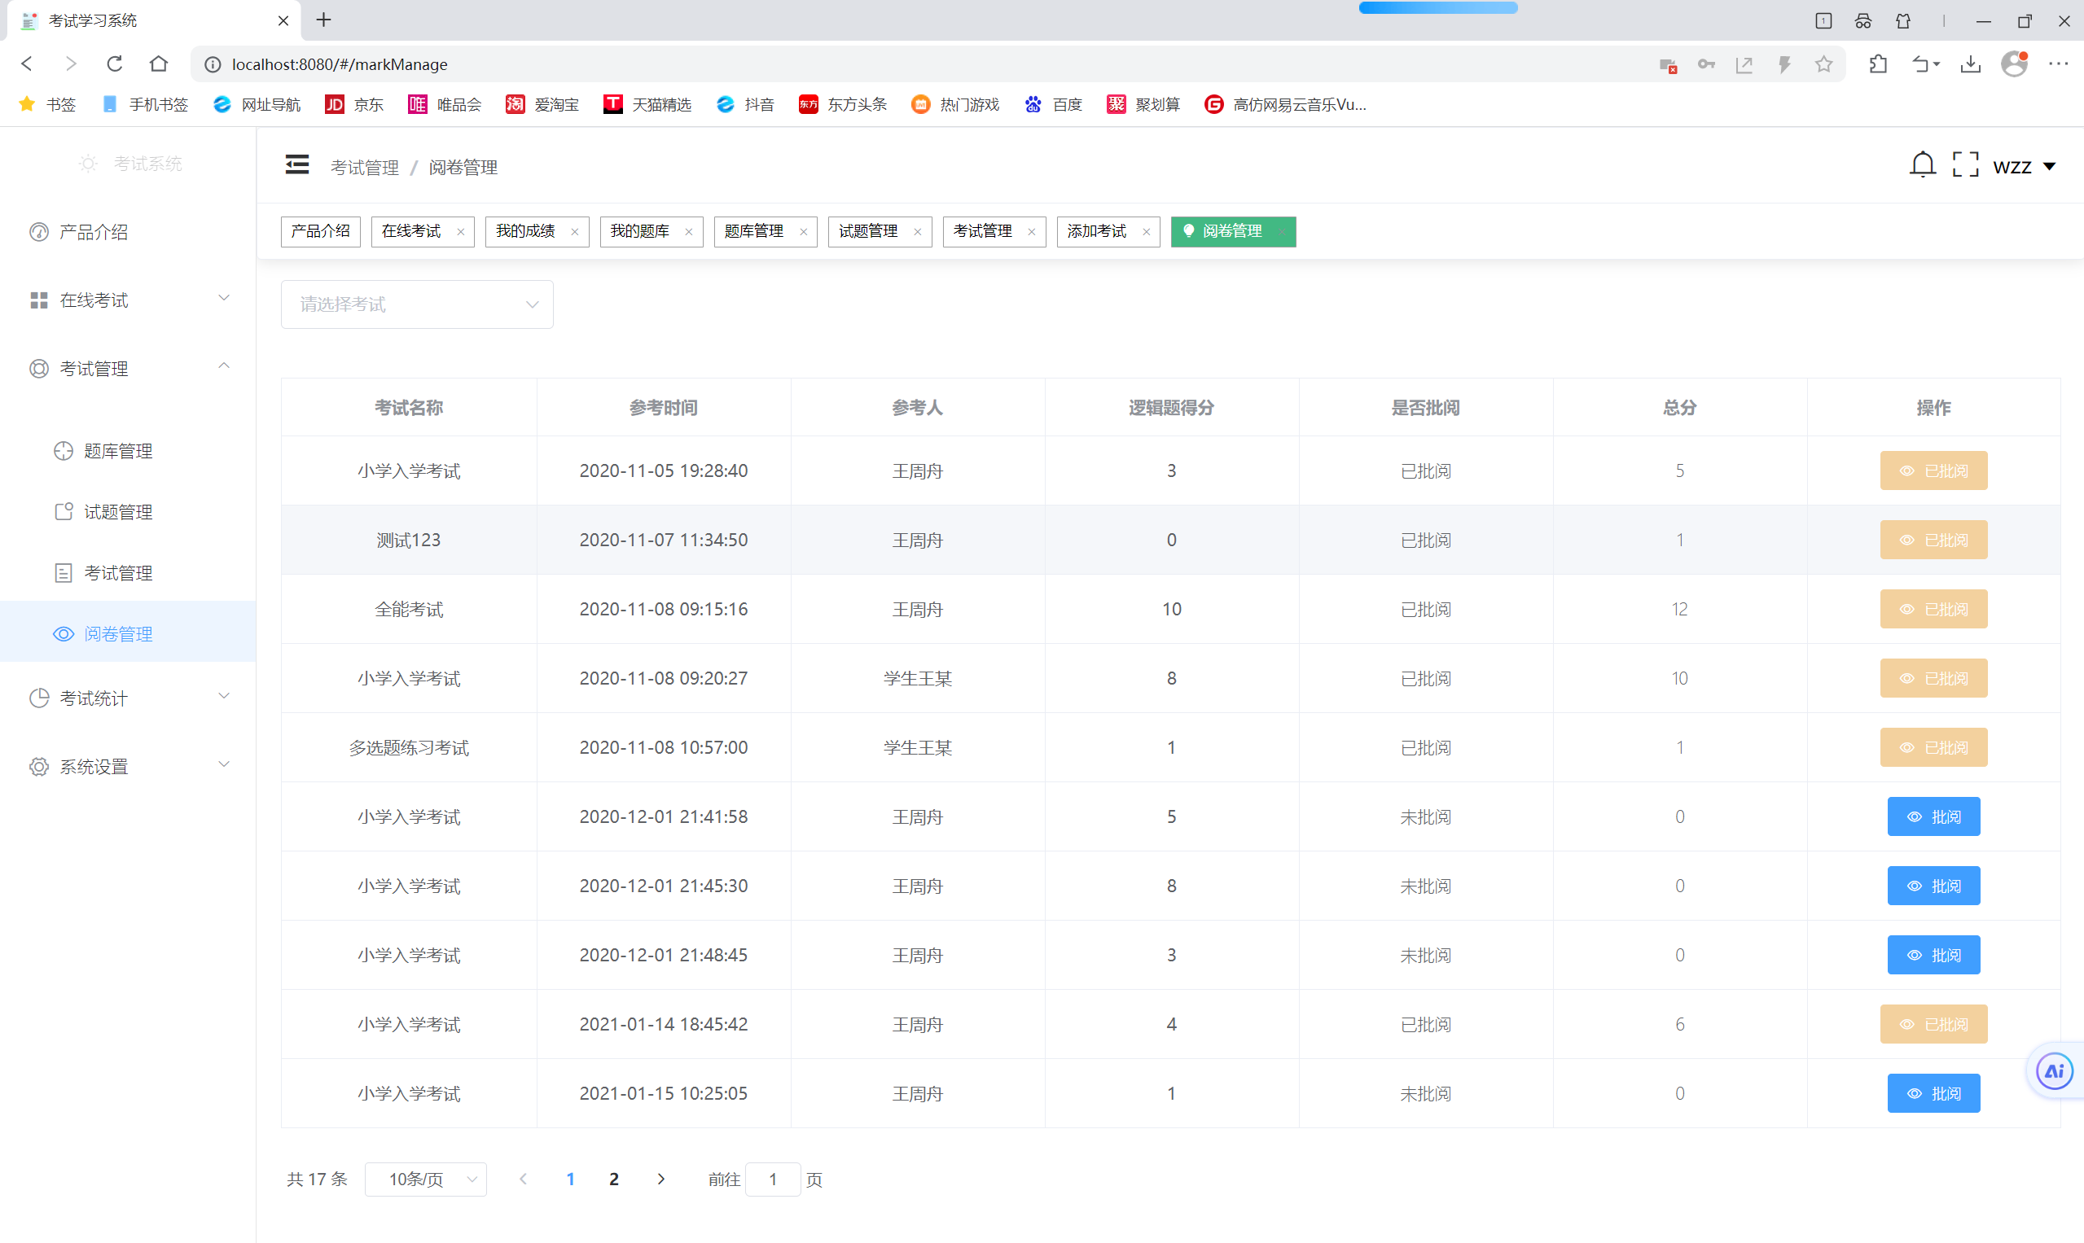Close the 在线考试 tab tag
Image resolution: width=2084 pixels, height=1243 pixels.
click(x=460, y=232)
